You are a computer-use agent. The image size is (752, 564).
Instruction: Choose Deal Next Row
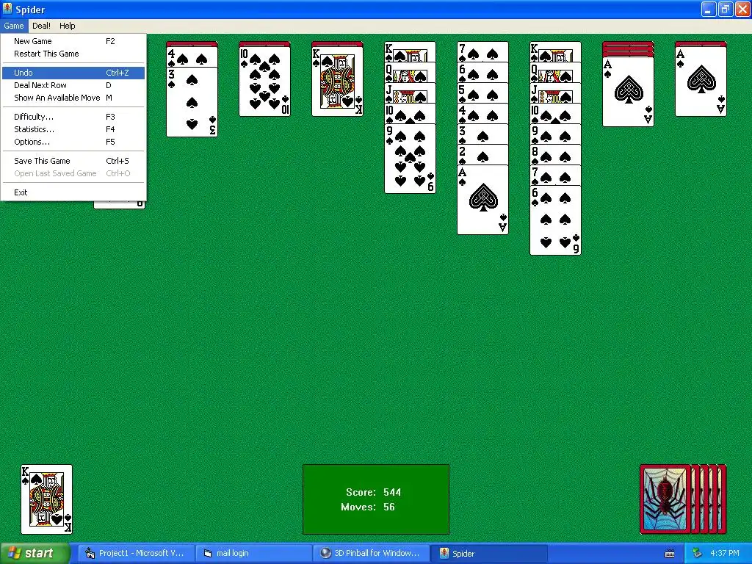(73, 85)
